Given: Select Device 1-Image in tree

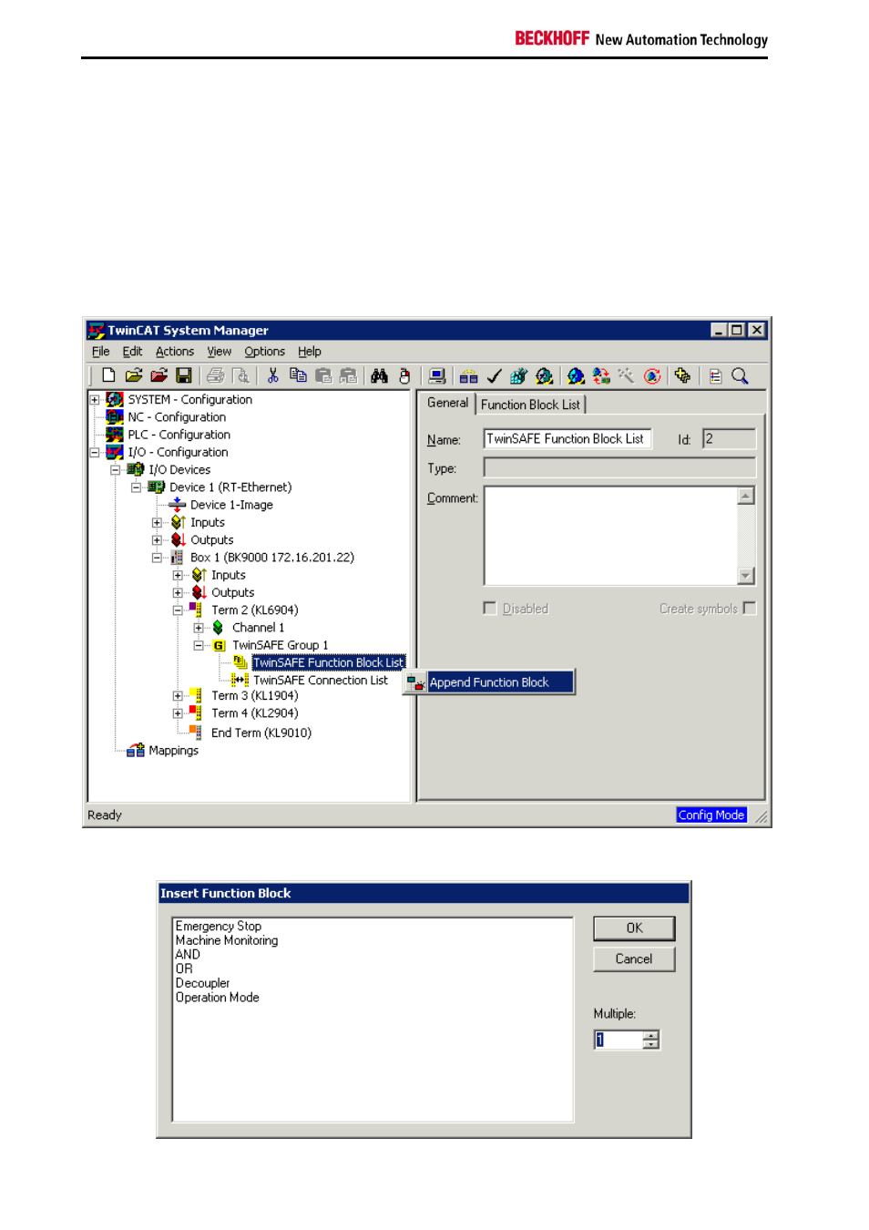Looking at the screenshot, I should tap(231, 505).
